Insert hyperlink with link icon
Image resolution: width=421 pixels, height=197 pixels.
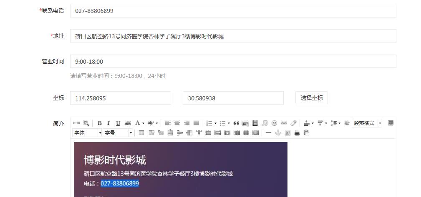coord(284,123)
